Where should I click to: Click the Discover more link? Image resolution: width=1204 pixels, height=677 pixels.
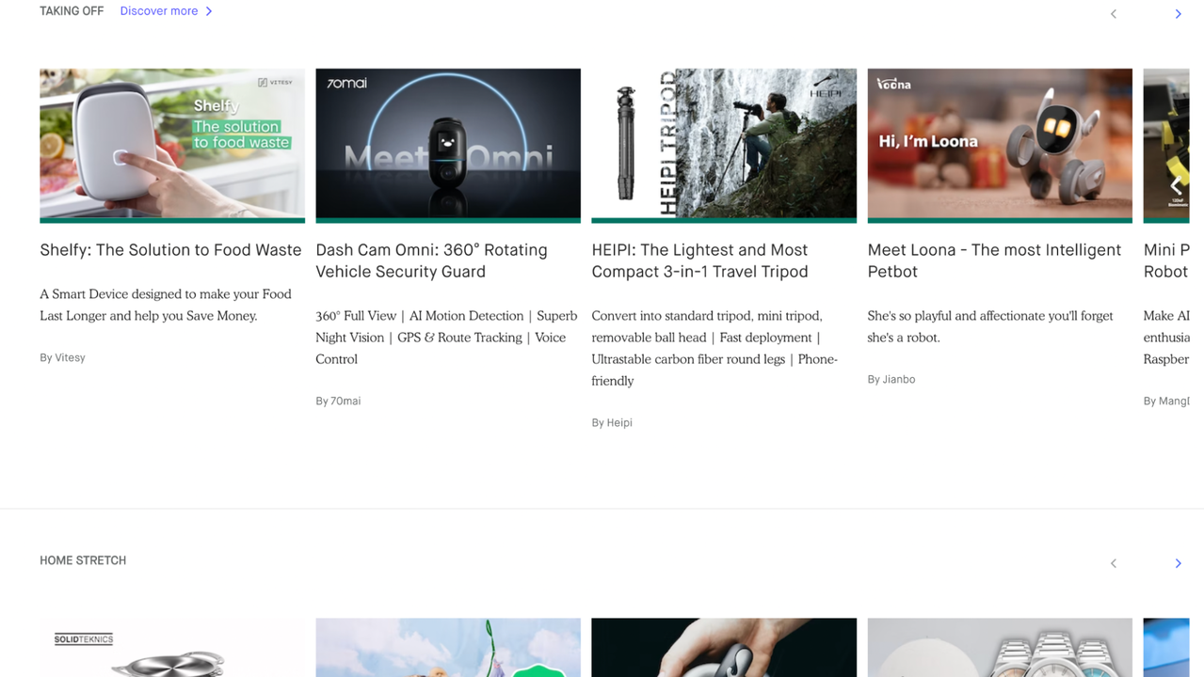point(158,11)
